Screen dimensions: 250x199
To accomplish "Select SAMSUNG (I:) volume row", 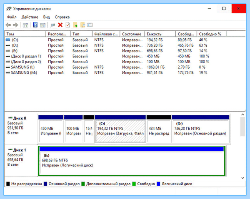I will [125, 67].
